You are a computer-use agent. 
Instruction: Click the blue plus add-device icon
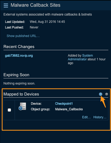[x=100, y=94]
